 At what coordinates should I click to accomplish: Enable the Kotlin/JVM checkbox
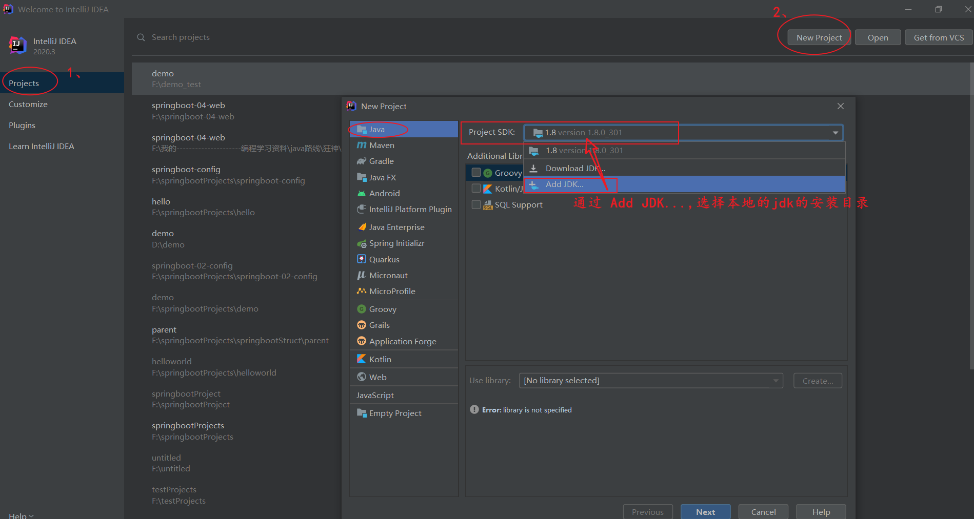[x=476, y=189]
